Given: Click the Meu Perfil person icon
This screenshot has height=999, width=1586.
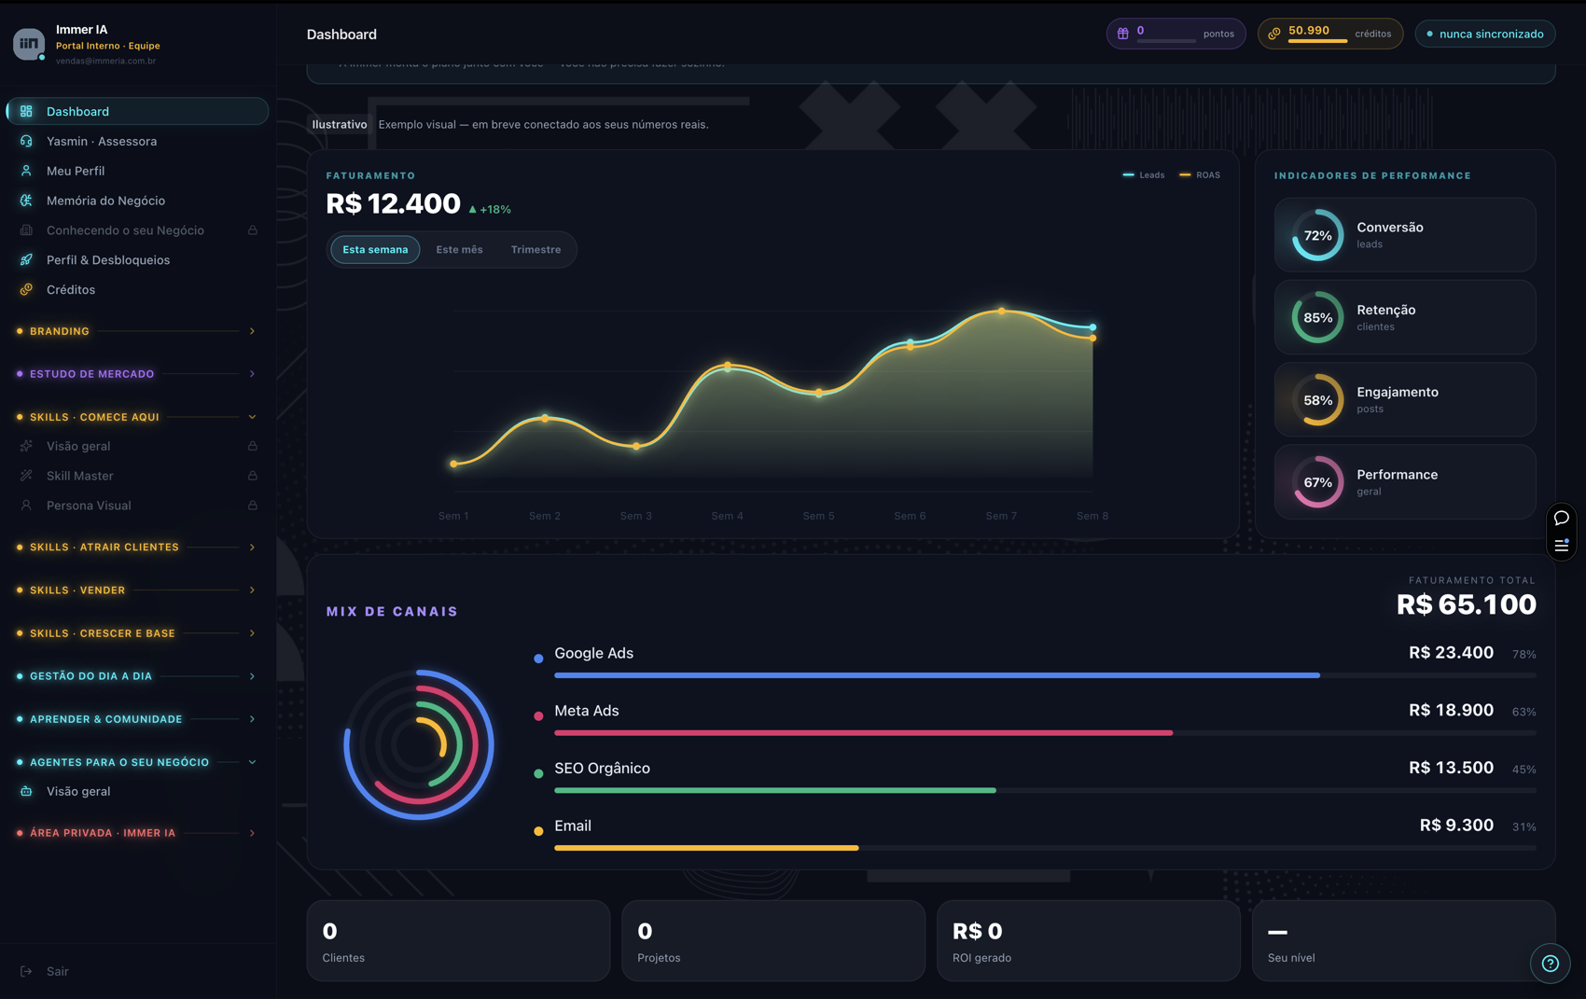Looking at the screenshot, I should tap(26, 171).
